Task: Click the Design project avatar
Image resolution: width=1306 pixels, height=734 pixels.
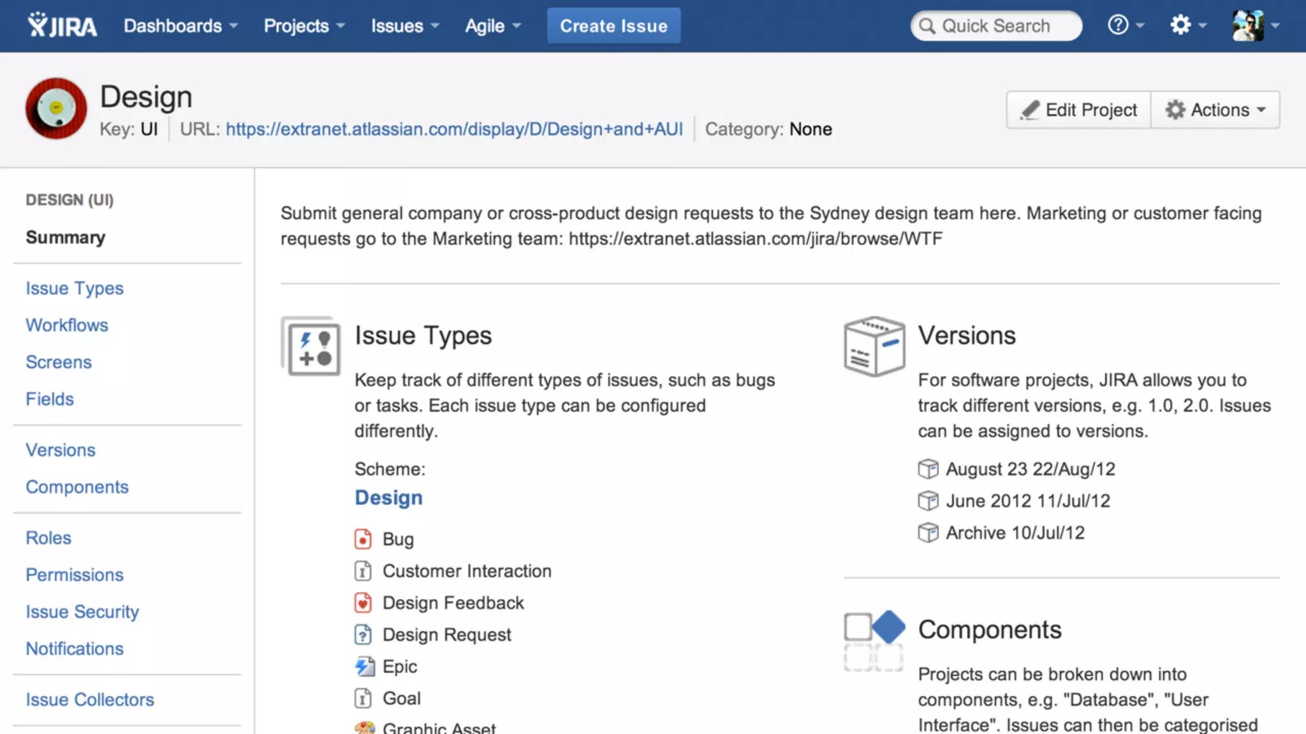Action: 56,108
